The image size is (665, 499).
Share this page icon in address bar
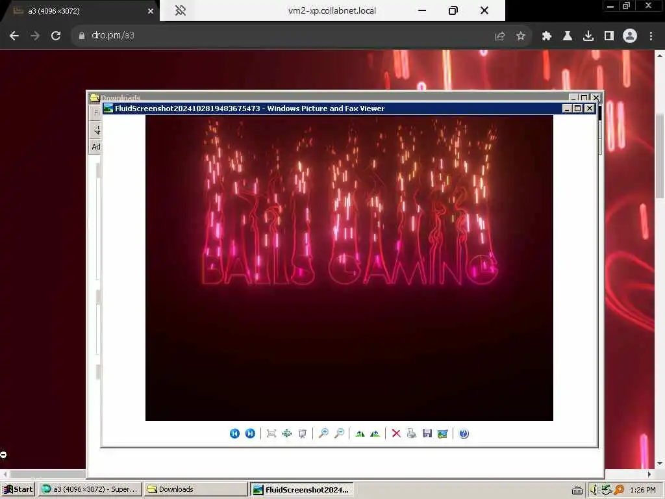tap(500, 36)
